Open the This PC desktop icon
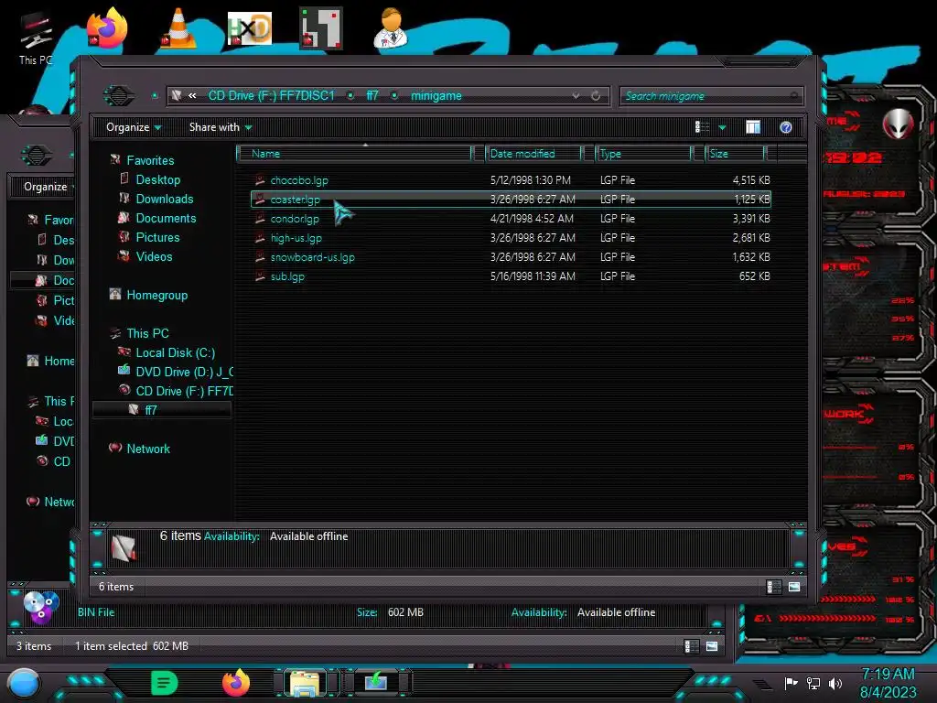The width and height of the screenshot is (937, 703). [x=36, y=38]
